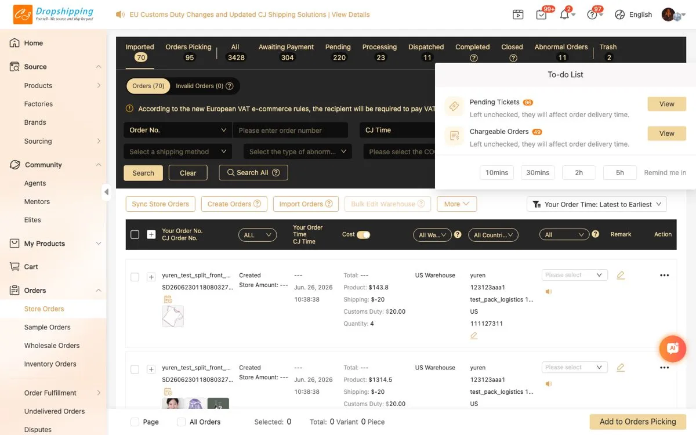The width and height of the screenshot is (696, 435).
Task: Click the help icon next to Invalid Orders
Action: 229,86
